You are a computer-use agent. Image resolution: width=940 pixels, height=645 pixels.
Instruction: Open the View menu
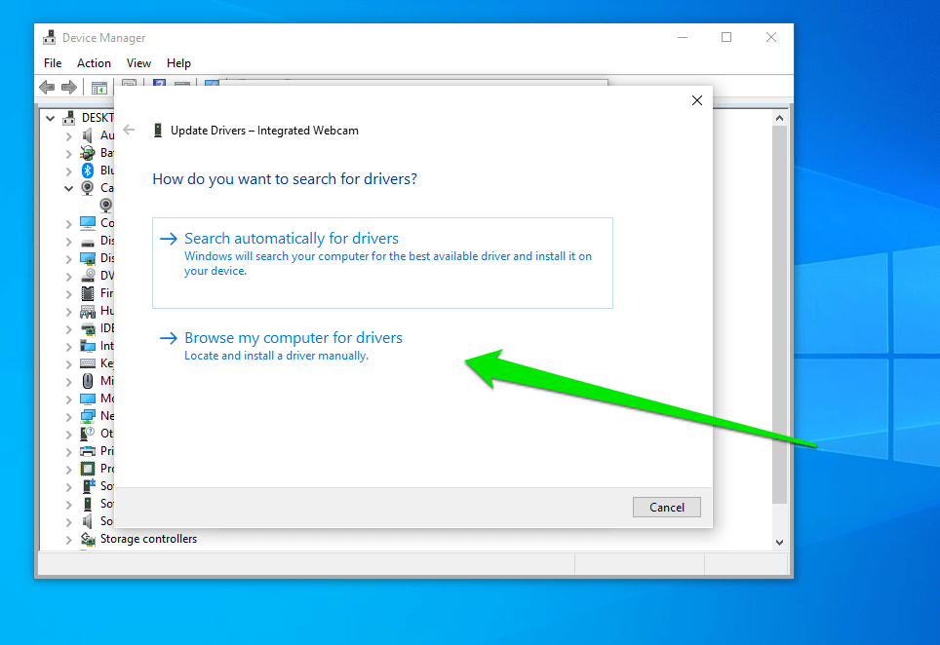pyautogui.click(x=138, y=63)
